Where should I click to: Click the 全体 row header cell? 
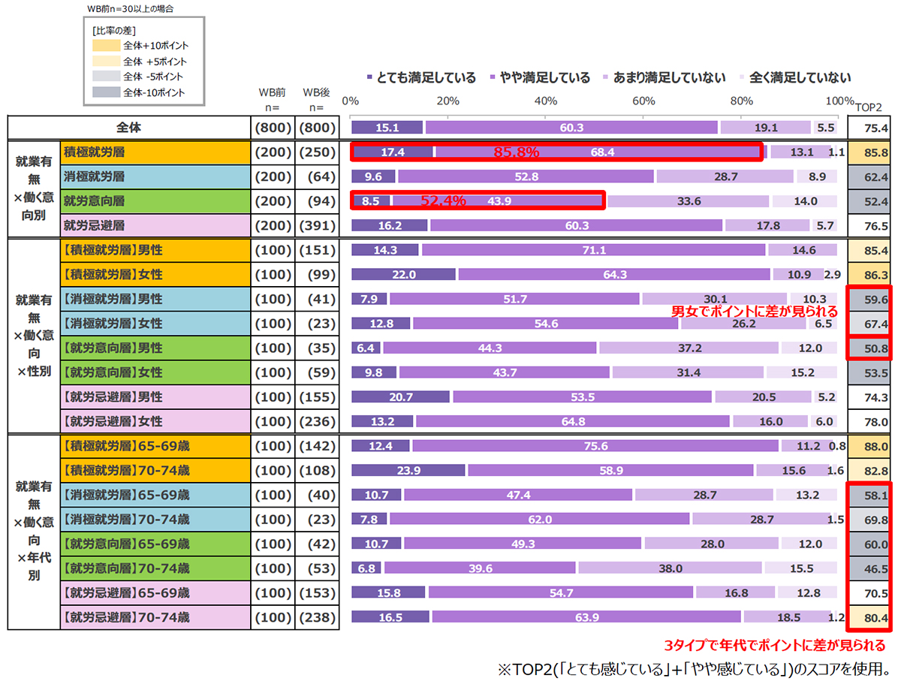[128, 128]
